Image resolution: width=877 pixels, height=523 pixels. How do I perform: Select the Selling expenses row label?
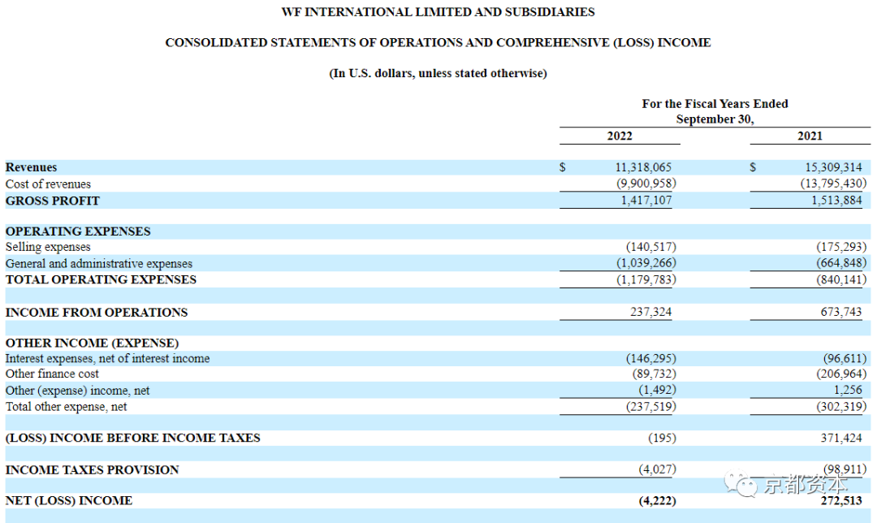pos(48,247)
